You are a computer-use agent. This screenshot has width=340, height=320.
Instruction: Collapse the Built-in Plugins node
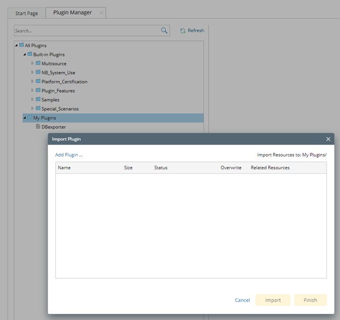(x=24, y=55)
